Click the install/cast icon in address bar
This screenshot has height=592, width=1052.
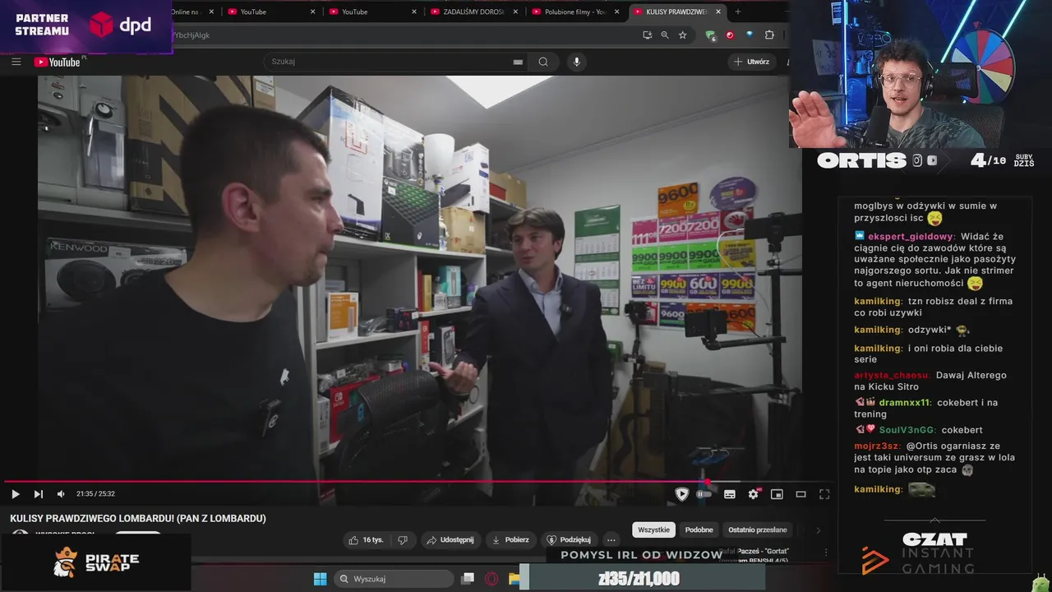click(x=647, y=35)
